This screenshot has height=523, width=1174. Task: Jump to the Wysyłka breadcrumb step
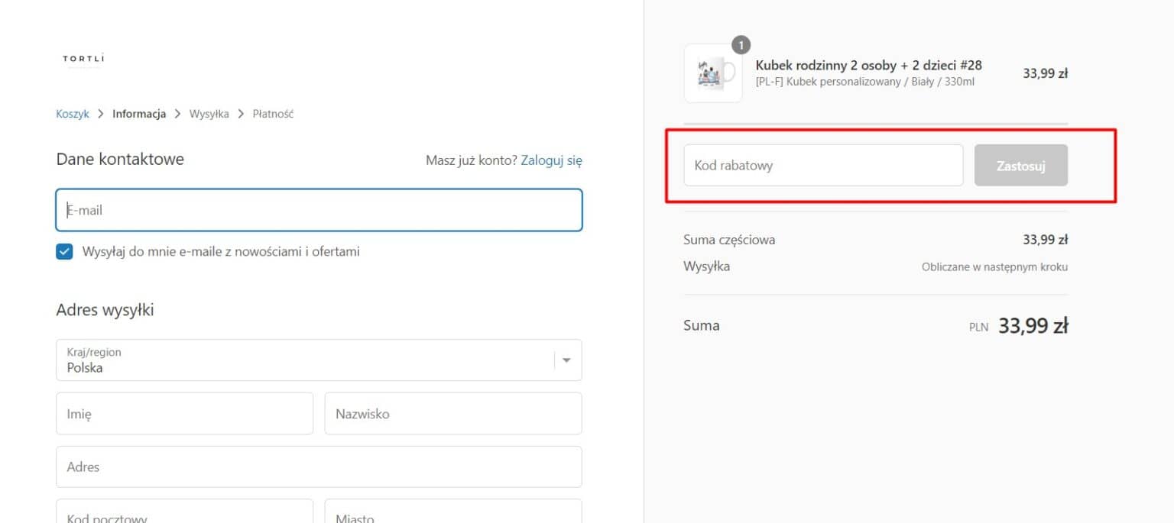[x=209, y=114]
